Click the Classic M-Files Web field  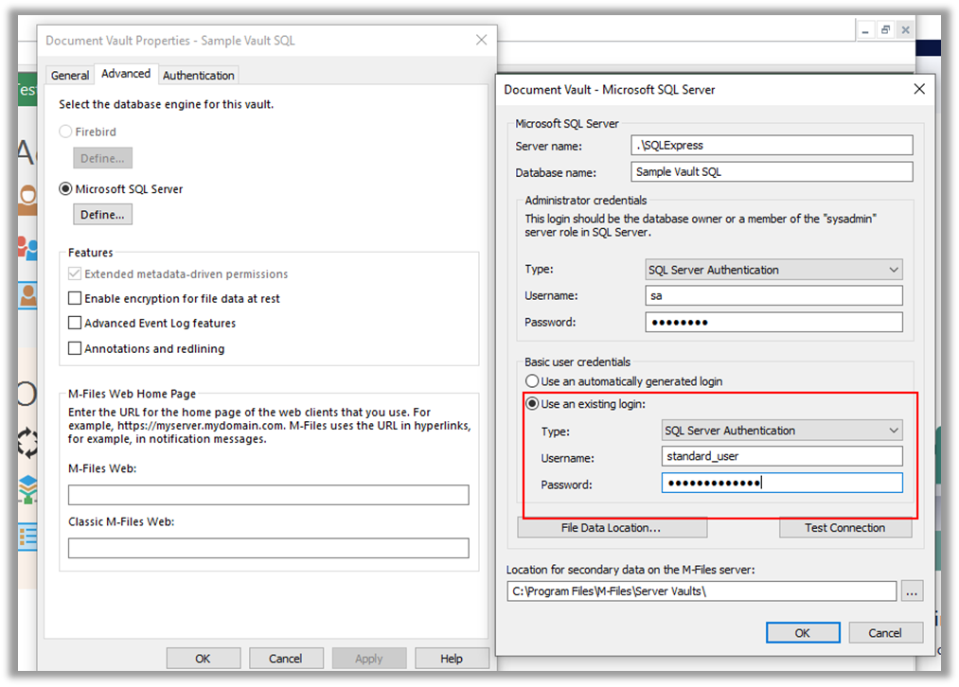click(269, 548)
